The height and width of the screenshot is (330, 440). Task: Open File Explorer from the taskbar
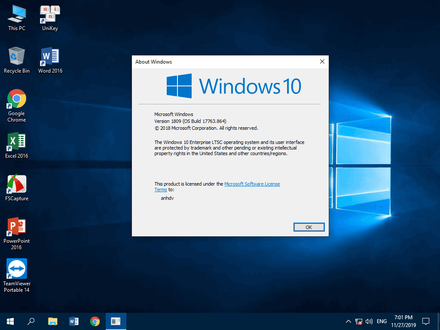coord(52,321)
